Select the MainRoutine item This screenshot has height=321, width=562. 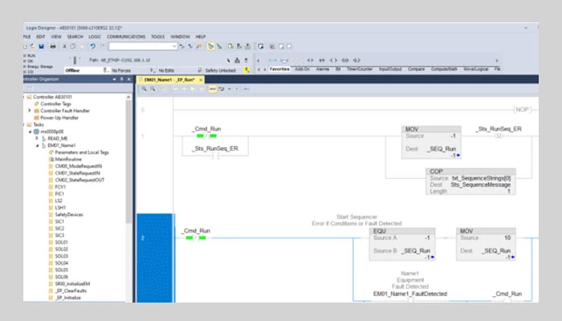coord(68,159)
